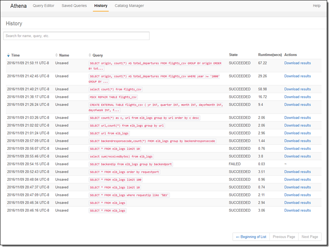Download results for the 21:50:11 query

297,63
